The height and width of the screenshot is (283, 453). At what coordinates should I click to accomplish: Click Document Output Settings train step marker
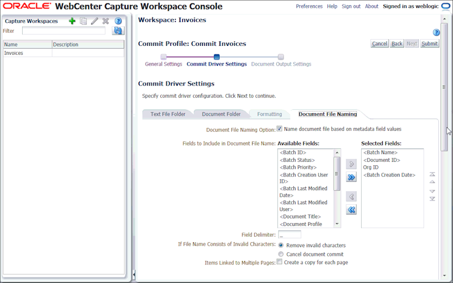(x=281, y=57)
